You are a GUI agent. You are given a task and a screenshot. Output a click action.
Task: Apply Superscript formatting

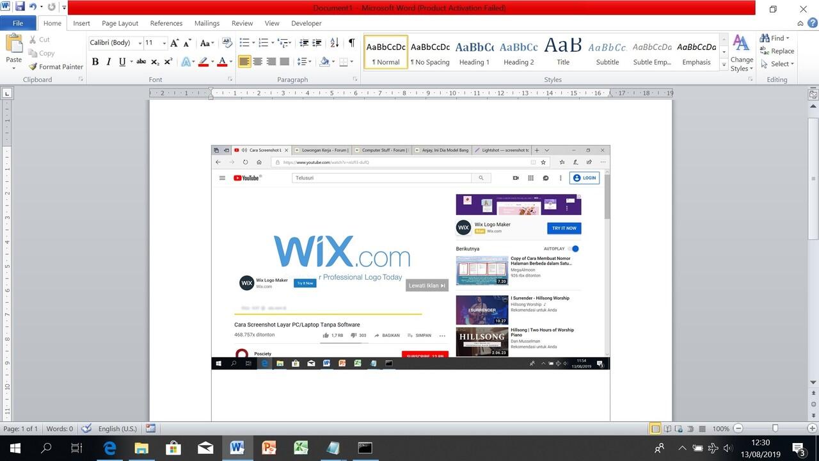(x=168, y=61)
